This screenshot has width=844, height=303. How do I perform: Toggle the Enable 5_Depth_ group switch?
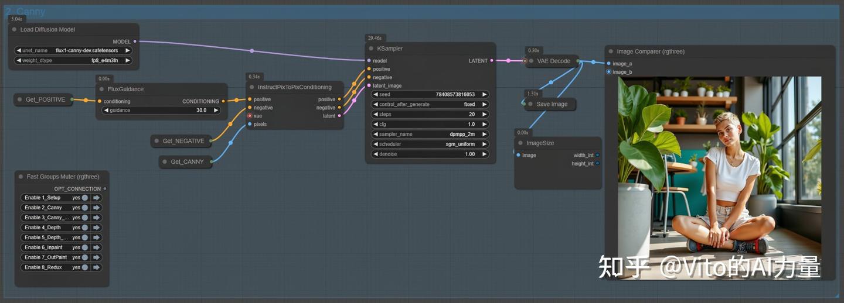[x=85, y=237]
